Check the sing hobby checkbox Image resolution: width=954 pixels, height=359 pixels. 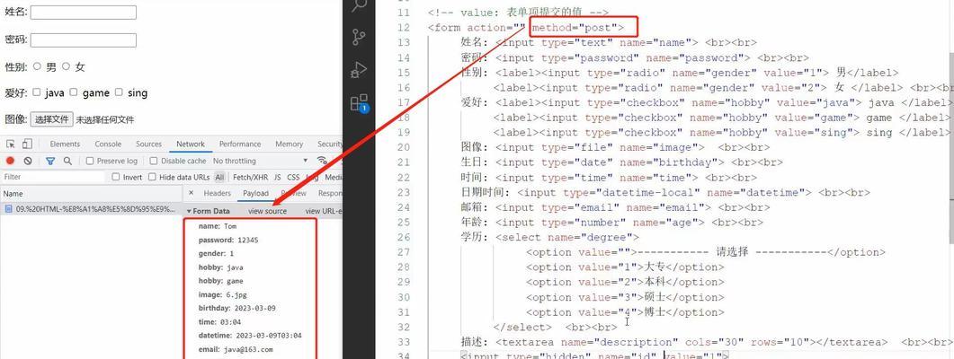coord(119,92)
